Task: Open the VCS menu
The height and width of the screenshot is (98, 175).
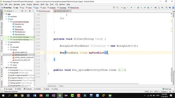Action: tap(57, 4)
